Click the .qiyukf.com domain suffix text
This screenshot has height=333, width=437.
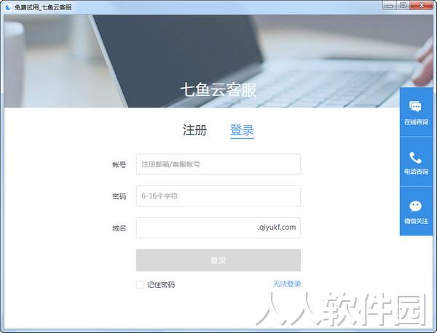(277, 228)
